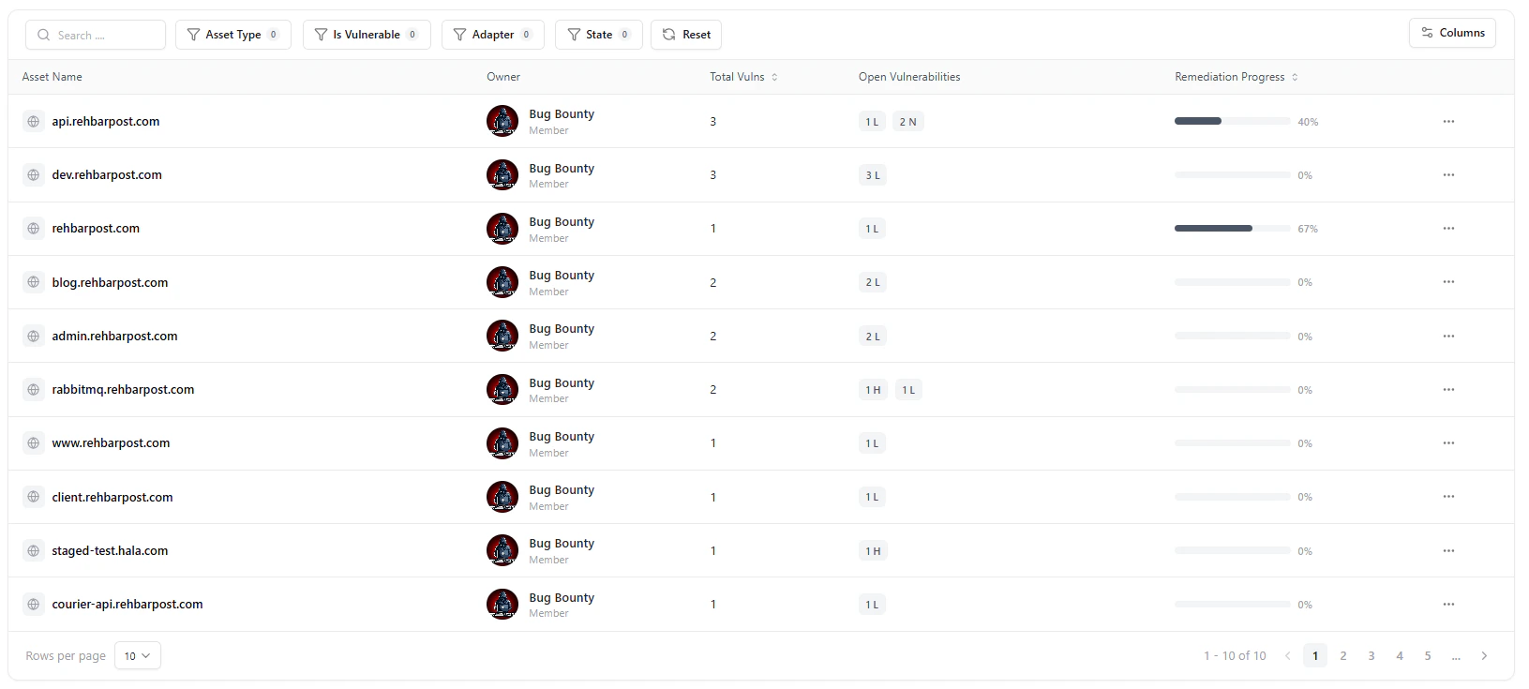This screenshot has width=1529, height=689.
Task: Click the 2N badge for api.rehbarpost.com
Action: coord(907,121)
